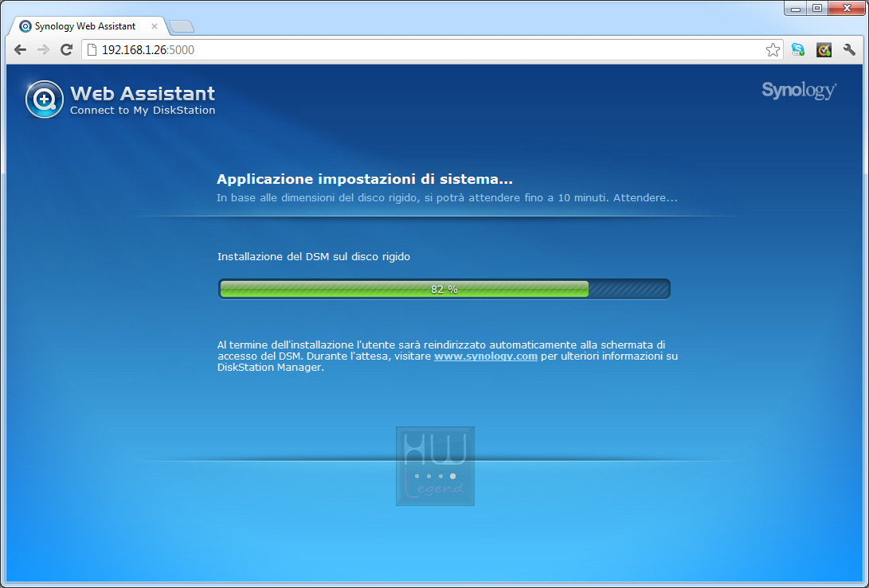Close the browser window
The width and height of the screenshot is (869, 588).
pos(847,8)
